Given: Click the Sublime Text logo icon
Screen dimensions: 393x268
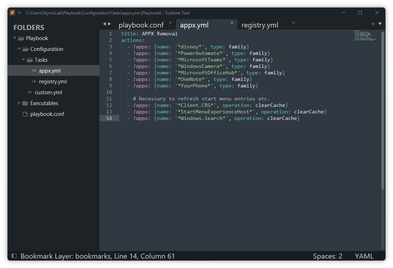Looking at the screenshot, I should click(x=12, y=13).
